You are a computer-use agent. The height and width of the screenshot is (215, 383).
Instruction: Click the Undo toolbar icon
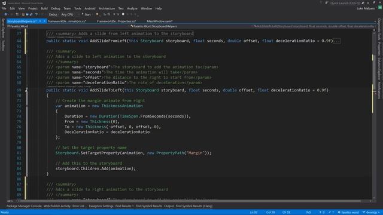pos(37,14)
